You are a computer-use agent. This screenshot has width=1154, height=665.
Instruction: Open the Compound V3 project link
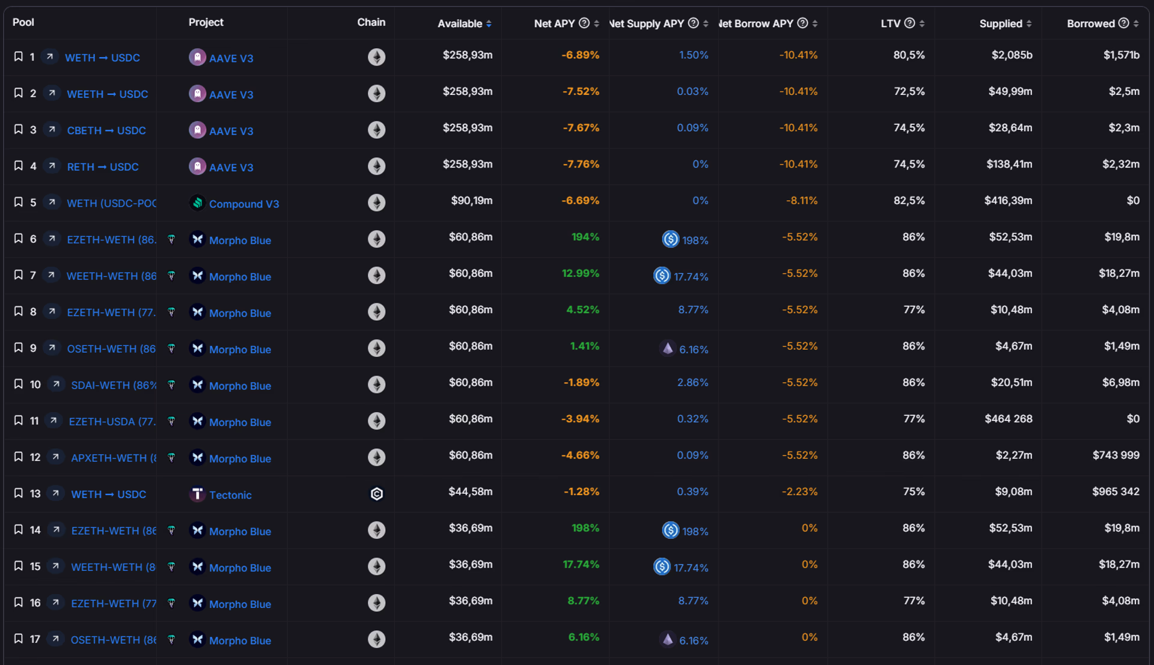tap(244, 204)
